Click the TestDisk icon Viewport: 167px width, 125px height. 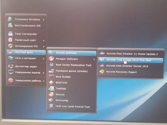51,89
